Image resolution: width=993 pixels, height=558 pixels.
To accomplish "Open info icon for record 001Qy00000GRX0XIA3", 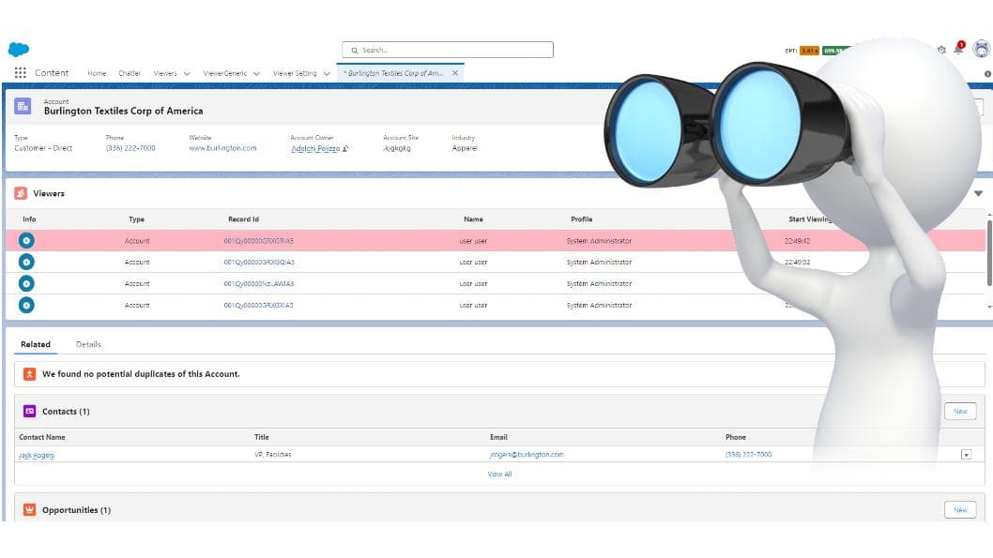I will pos(26,305).
